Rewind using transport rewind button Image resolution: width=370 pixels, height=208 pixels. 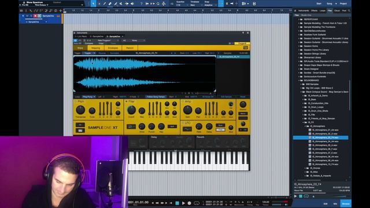(x=157, y=203)
